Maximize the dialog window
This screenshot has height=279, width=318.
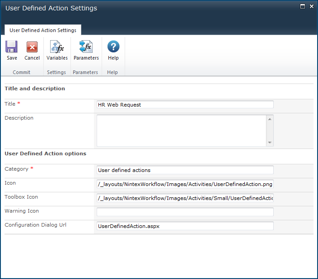pyautogui.click(x=302, y=6)
